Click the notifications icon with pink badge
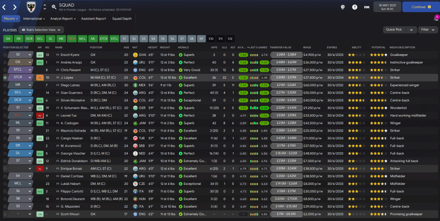The height and width of the screenshot is (221, 440). (x=436, y=18)
